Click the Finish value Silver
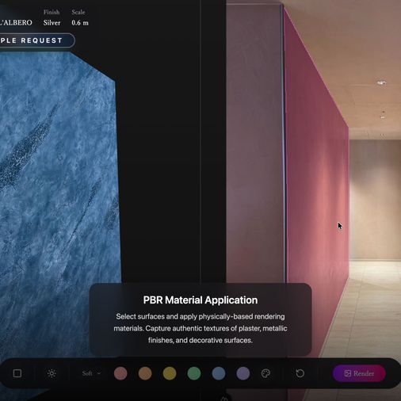Screen dimensions: 401x401 click(52, 23)
